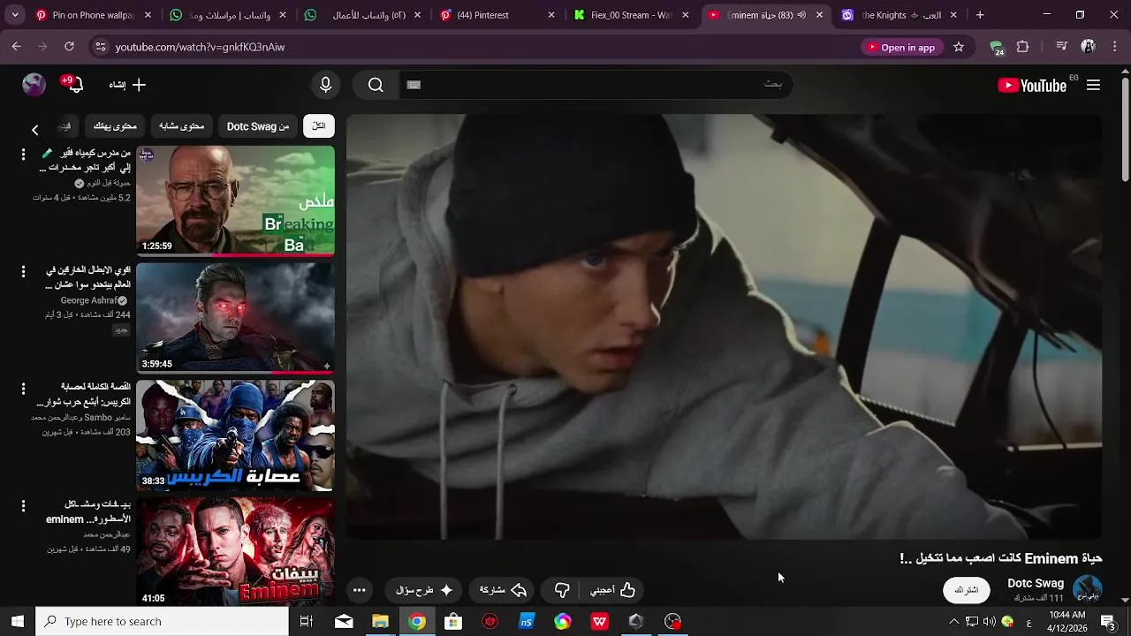Click the search magnifier button
Image resolution: width=1131 pixels, height=636 pixels.
(376, 85)
